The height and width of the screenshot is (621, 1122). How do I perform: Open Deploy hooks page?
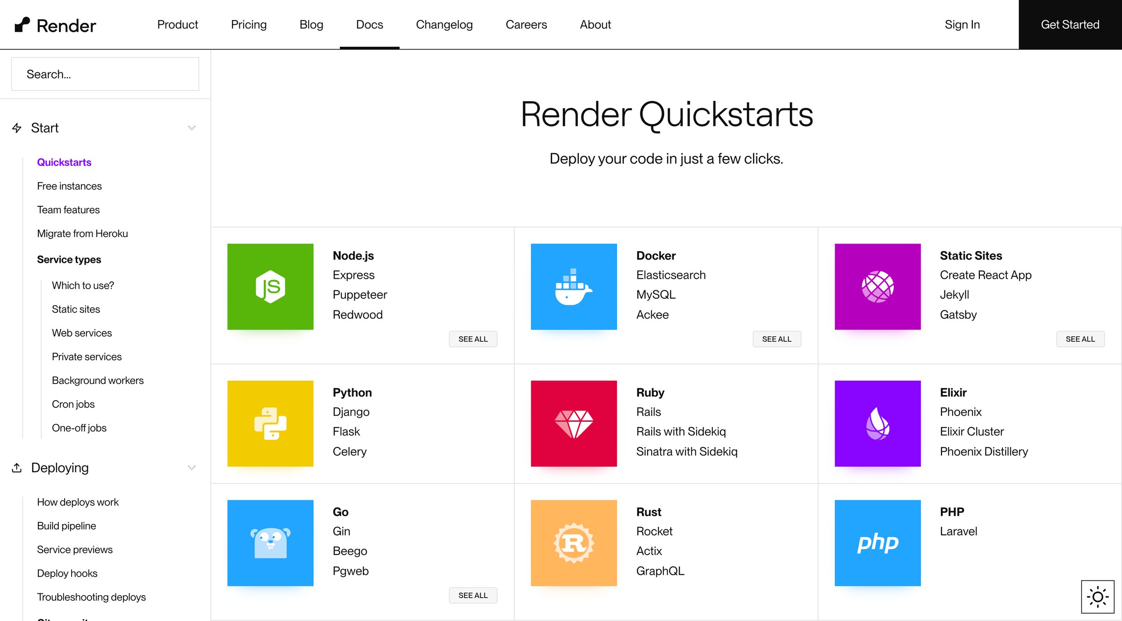(x=67, y=573)
